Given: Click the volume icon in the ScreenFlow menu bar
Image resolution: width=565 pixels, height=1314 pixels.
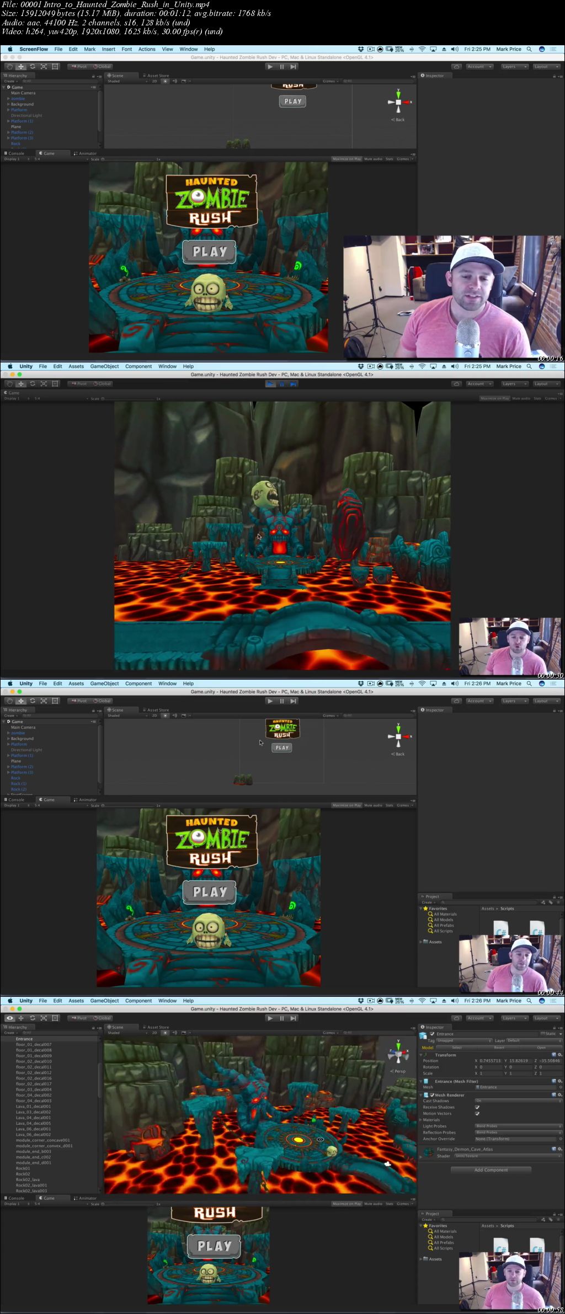Looking at the screenshot, I should pos(455,49).
